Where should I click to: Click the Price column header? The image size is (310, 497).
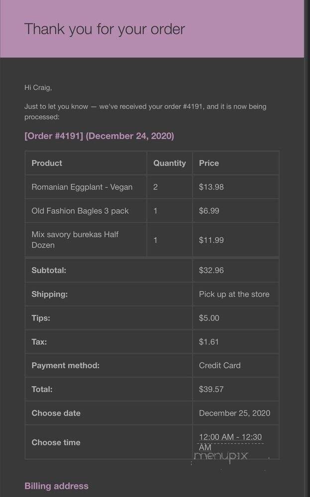[x=209, y=163]
